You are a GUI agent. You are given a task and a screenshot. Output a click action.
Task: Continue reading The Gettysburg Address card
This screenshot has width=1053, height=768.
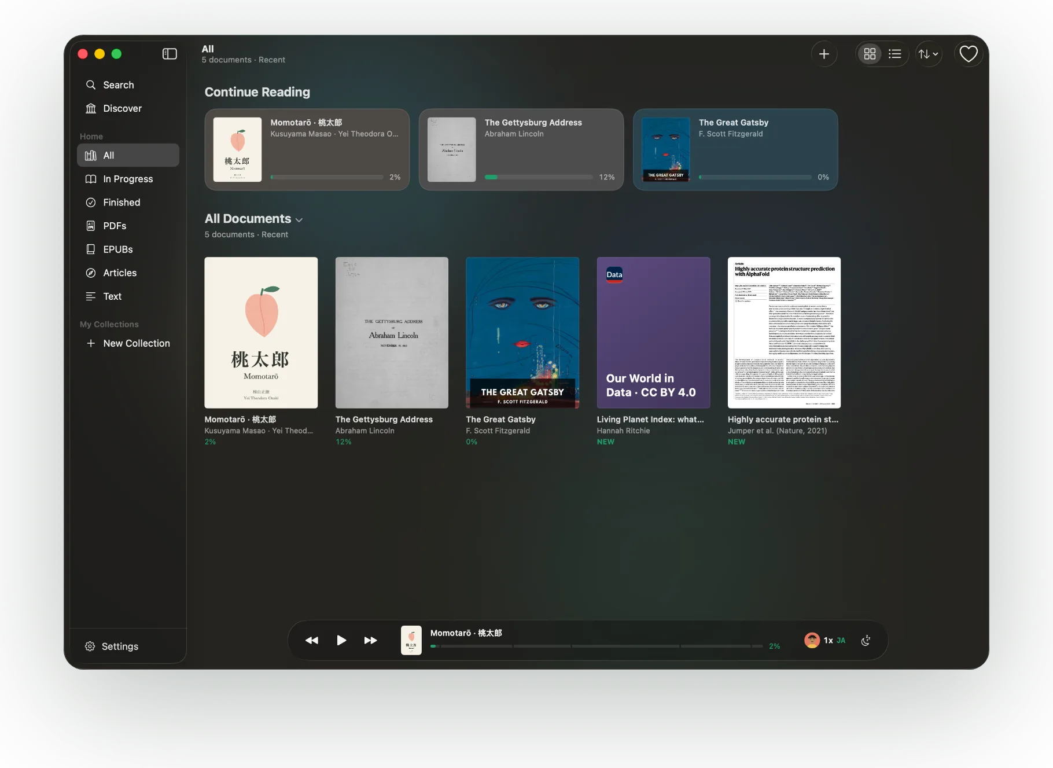point(521,149)
